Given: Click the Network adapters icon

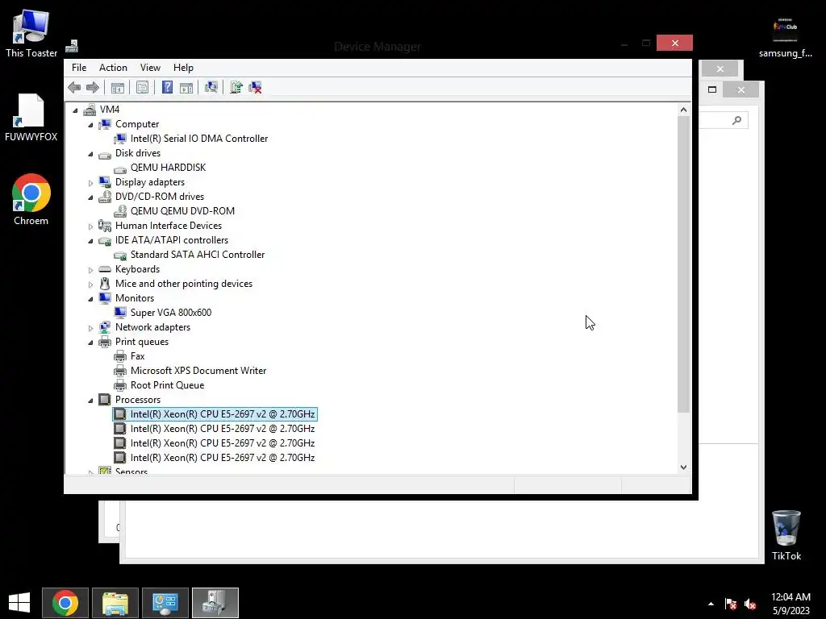Looking at the screenshot, I should point(105,327).
